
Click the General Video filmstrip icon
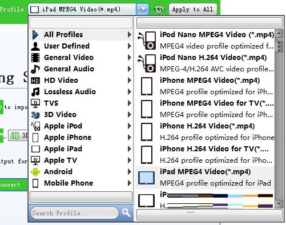(35, 58)
